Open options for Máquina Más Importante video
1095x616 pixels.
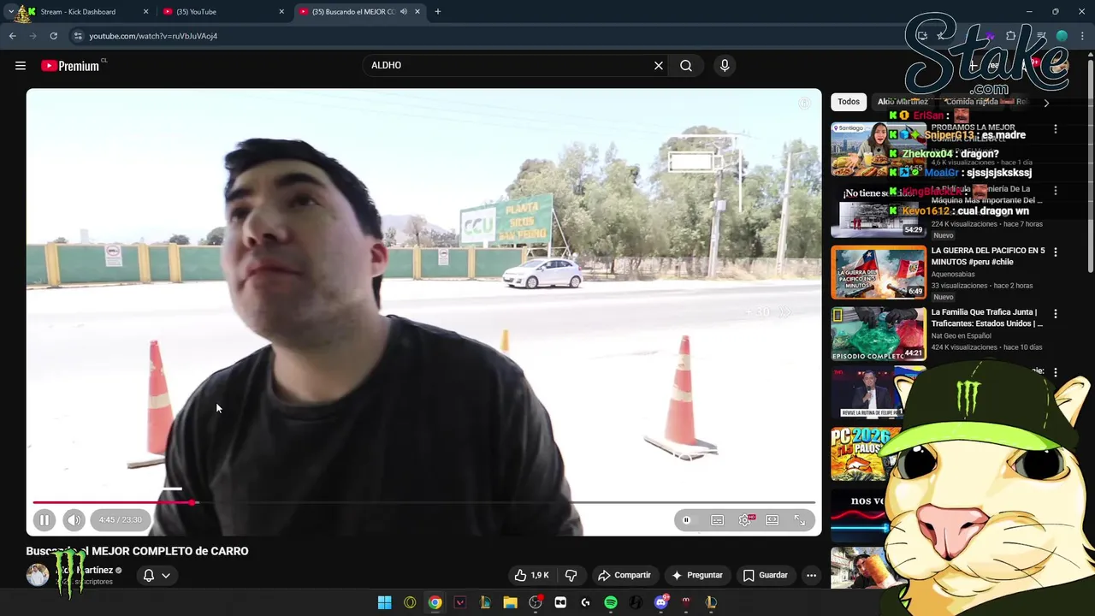[x=1055, y=191]
